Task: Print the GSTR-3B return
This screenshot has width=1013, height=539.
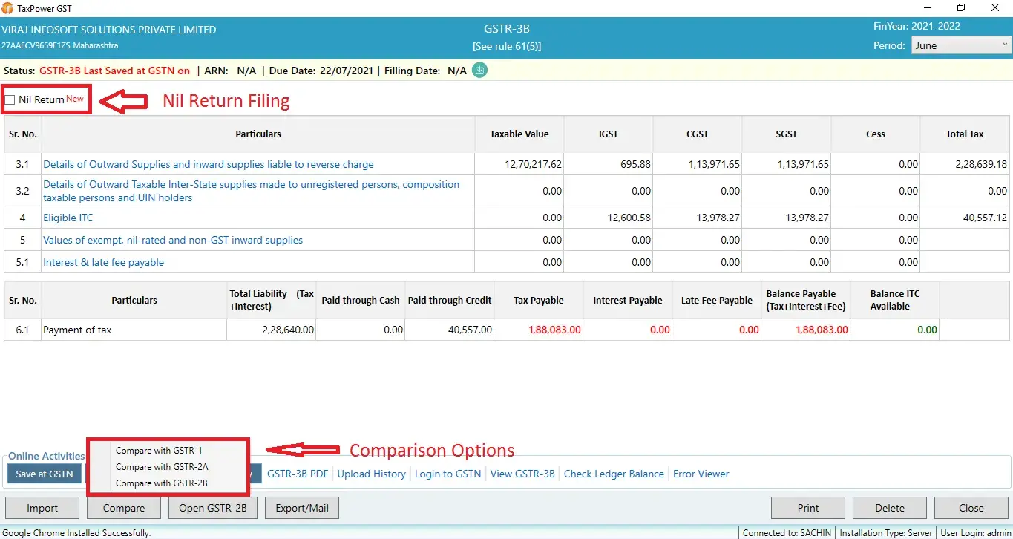Action: pos(807,507)
